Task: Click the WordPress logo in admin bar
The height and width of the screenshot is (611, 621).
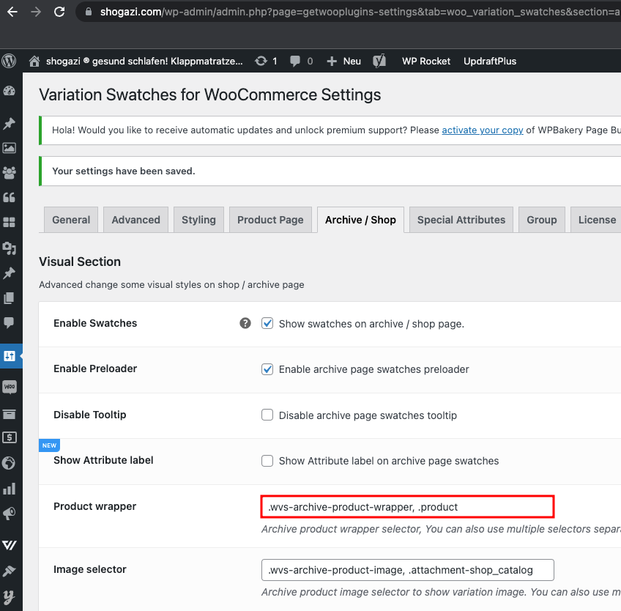Action: pos(9,61)
